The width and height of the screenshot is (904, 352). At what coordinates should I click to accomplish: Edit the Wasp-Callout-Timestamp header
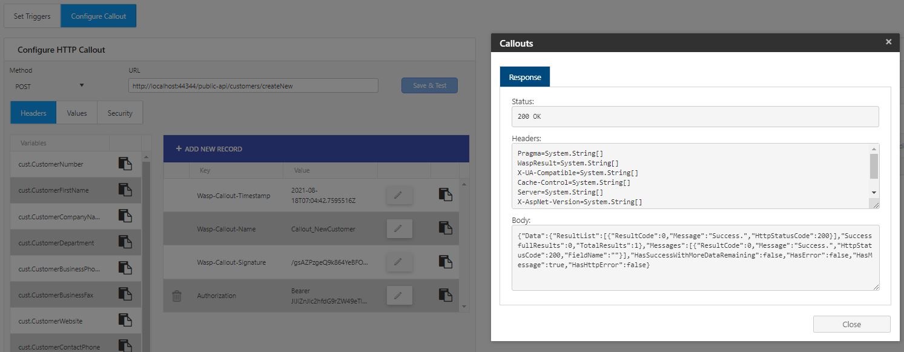(398, 195)
